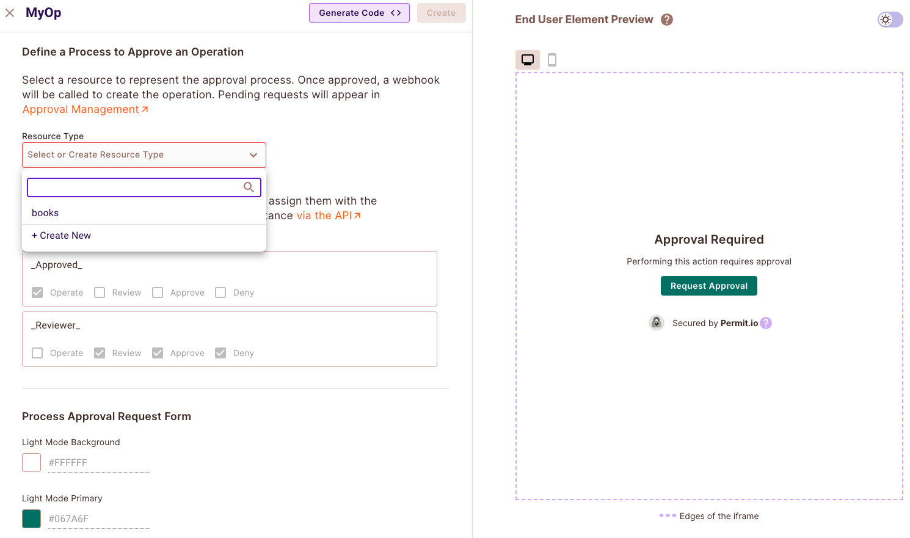Check the Operate box under _Reviewer_

tap(37, 353)
